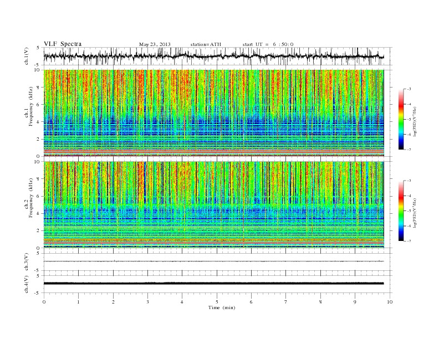Click the time axis tick label '3'

click(147, 302)
